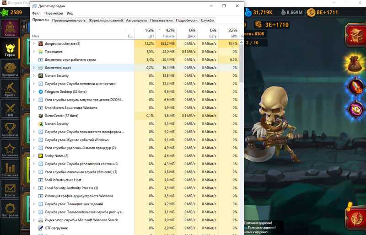This screenshot has height=235, width=366.
Task: Select Изоляция графов аудиоустройств Windows row
Action: click(135, 196)
